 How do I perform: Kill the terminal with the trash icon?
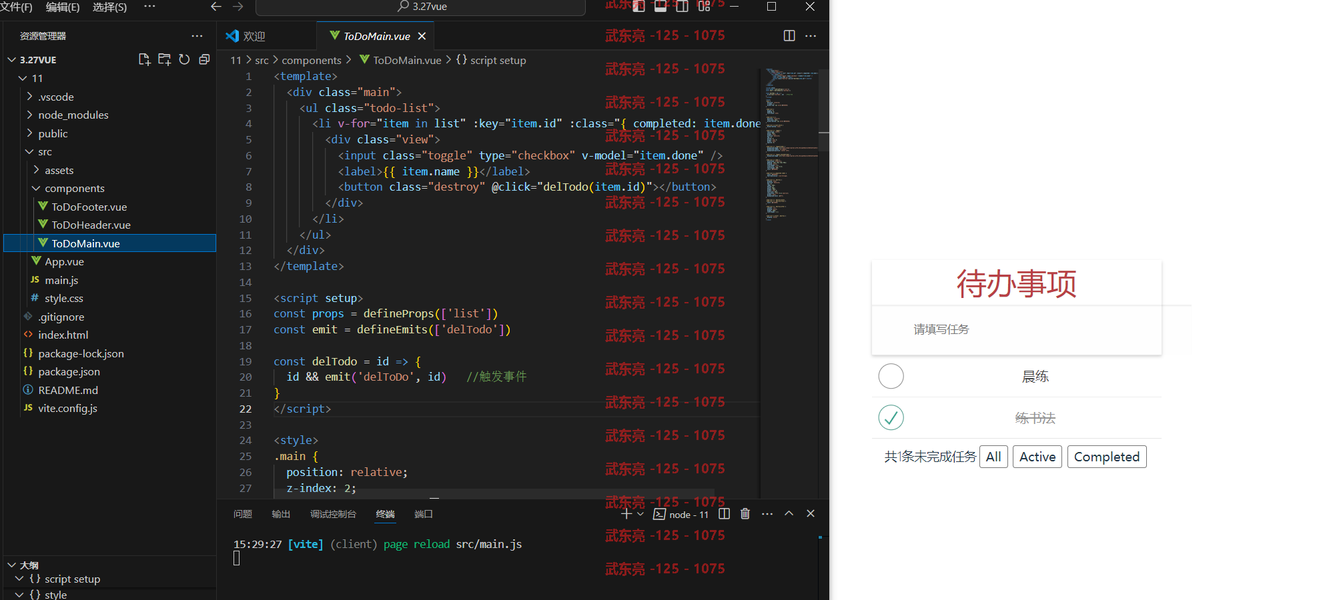point(745,514)
